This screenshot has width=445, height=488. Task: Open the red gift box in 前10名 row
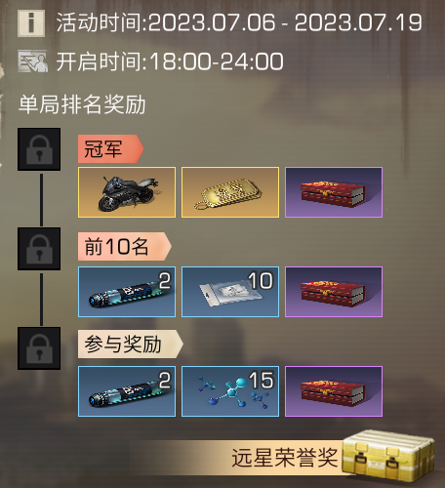[x=334, y=292]
